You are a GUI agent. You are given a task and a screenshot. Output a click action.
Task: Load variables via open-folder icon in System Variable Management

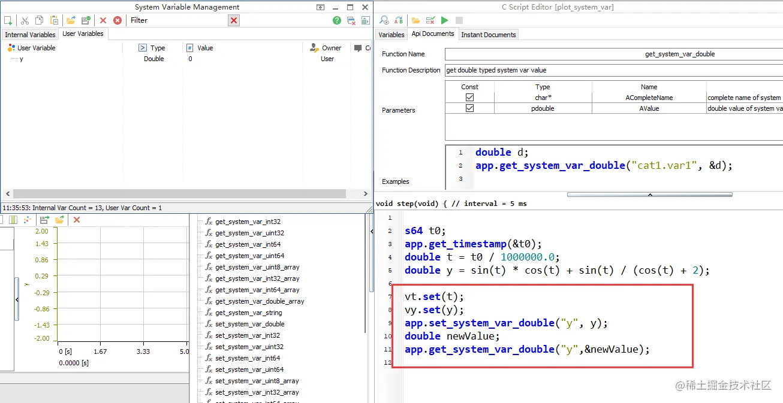pyautogui.click(x=71, y=20)
